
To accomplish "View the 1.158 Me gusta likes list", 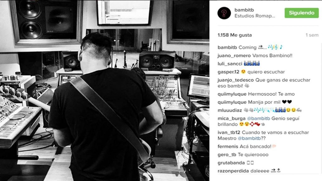I will tap(235, 35).
